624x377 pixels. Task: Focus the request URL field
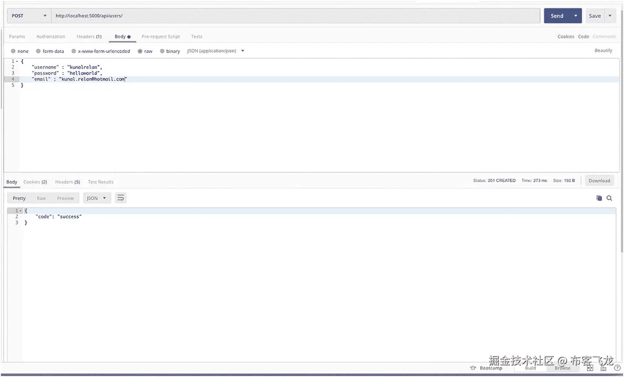point(296,16)
